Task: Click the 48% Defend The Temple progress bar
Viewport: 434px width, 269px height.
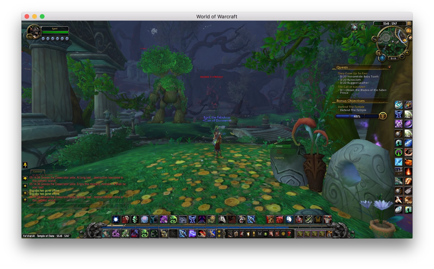Action: (x=357, y=116)
